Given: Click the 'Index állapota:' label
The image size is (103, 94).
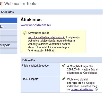Looking at the screenshot, I should 30,79.
